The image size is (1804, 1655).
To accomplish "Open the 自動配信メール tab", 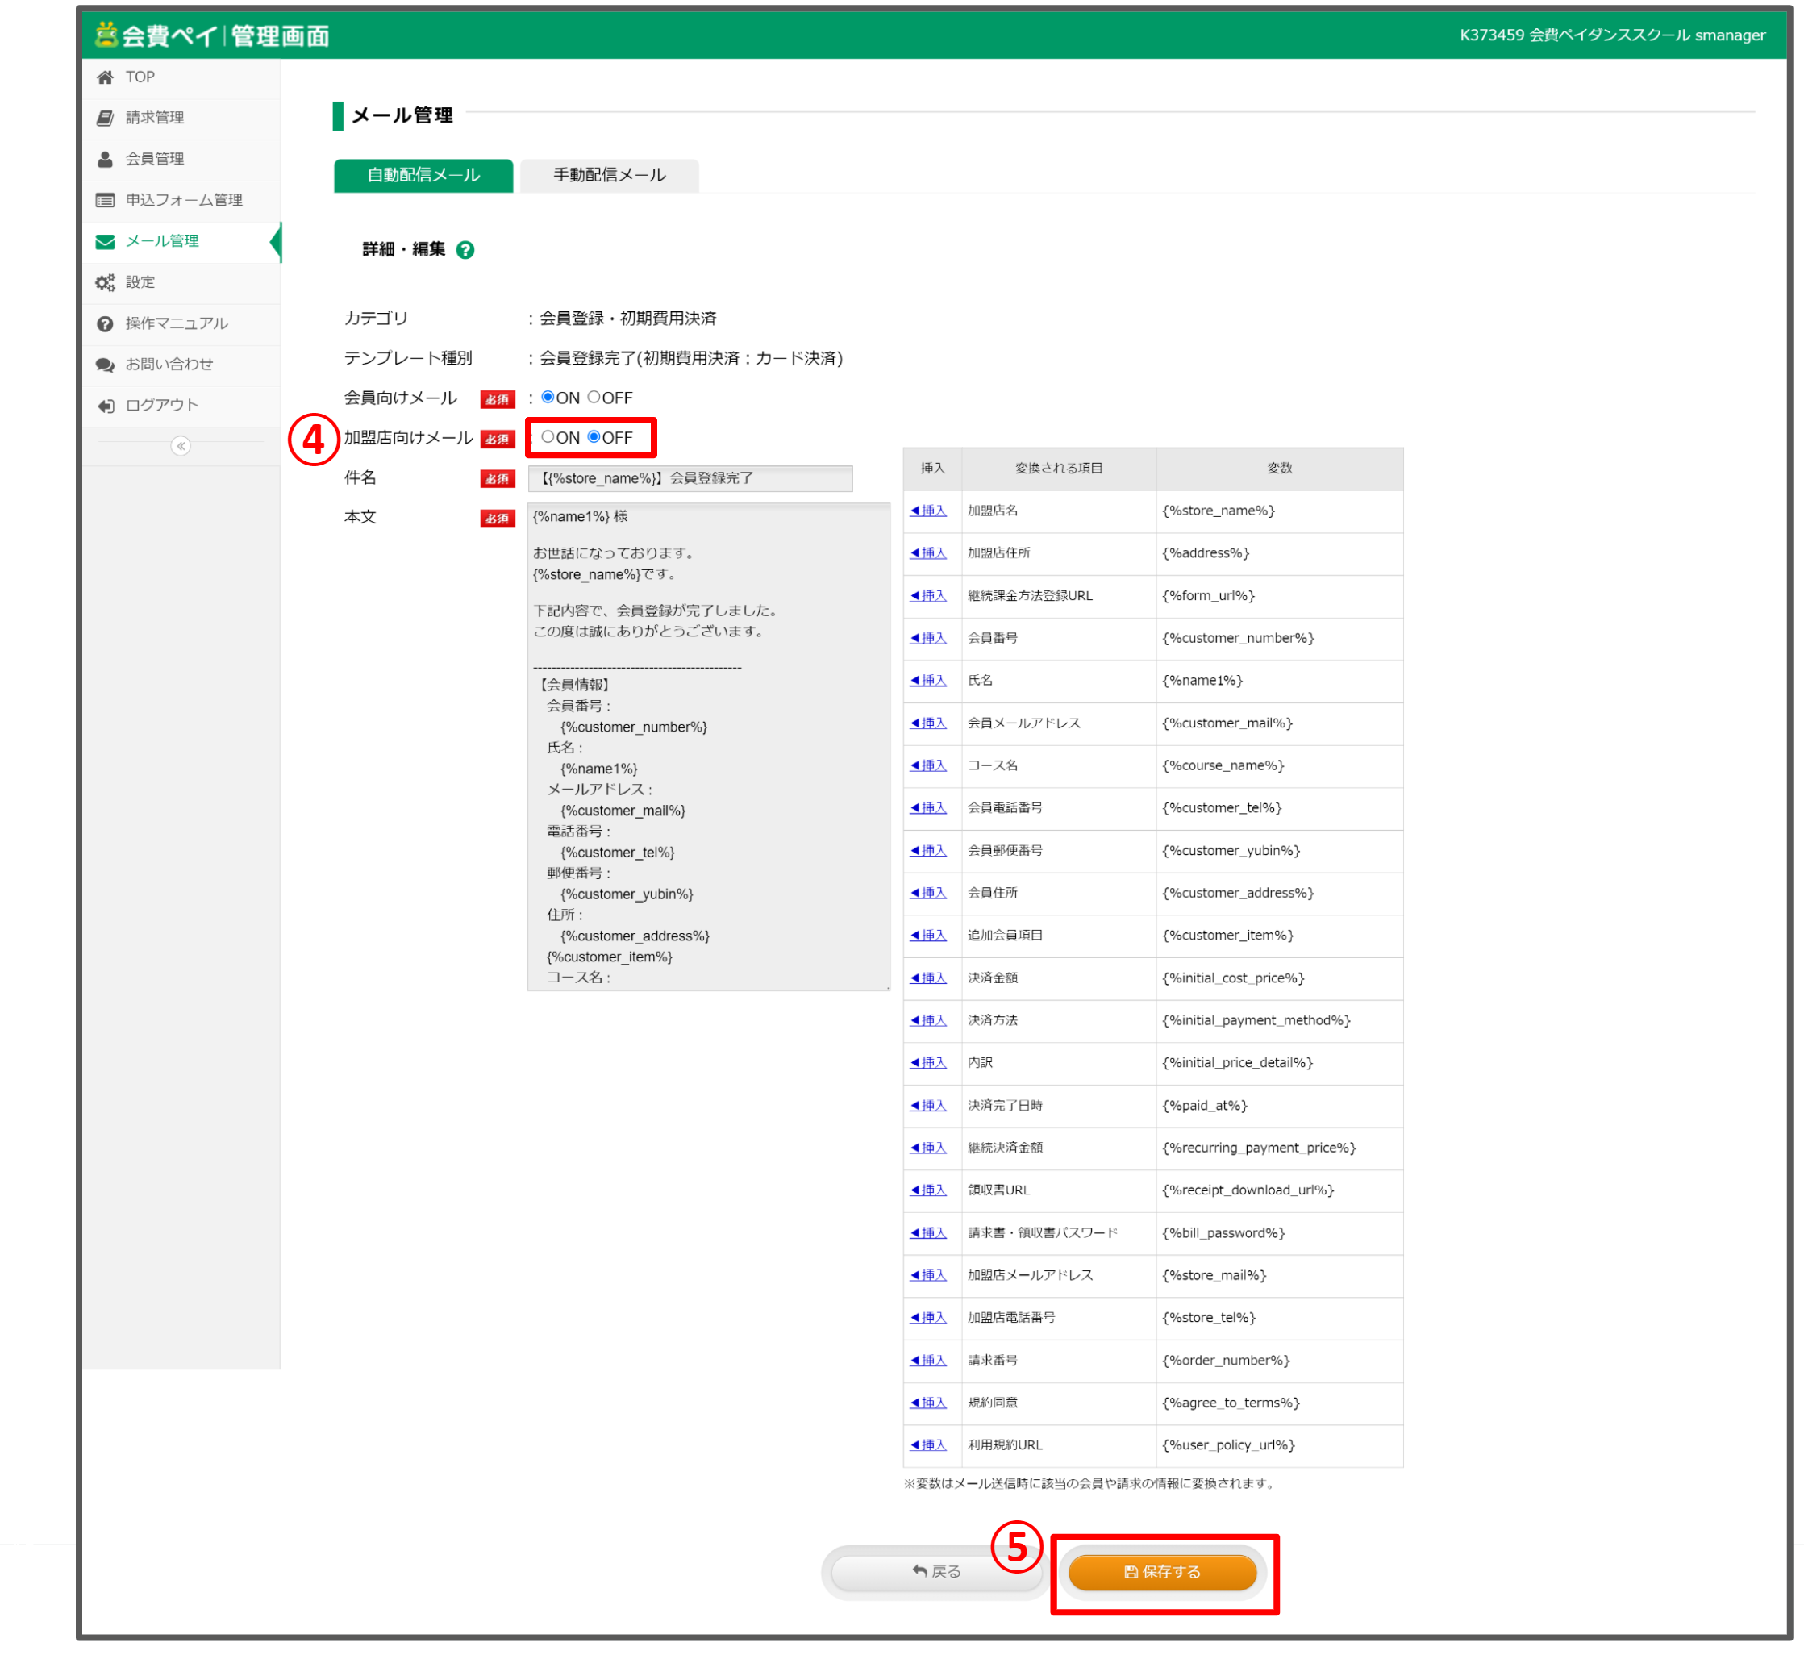I will tap(424, 176).
